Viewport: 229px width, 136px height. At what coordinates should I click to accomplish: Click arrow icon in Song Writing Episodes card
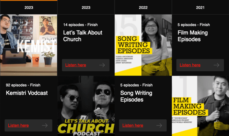click(159, 125)
